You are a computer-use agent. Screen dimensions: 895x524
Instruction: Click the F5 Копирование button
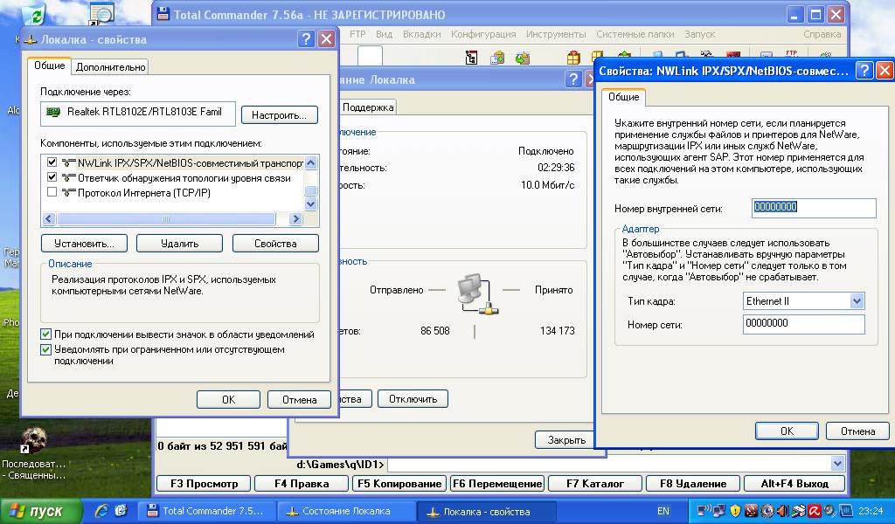[399, 484]
